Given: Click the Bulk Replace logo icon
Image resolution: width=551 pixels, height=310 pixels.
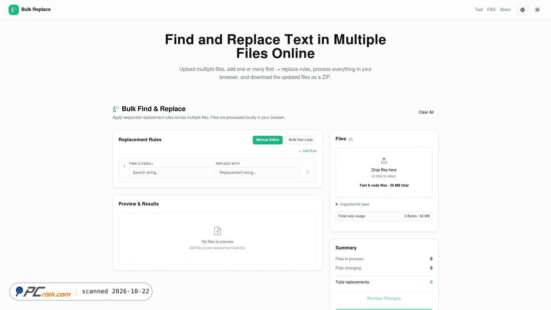Looking at the screenshot, I should [x=14, y=10].
